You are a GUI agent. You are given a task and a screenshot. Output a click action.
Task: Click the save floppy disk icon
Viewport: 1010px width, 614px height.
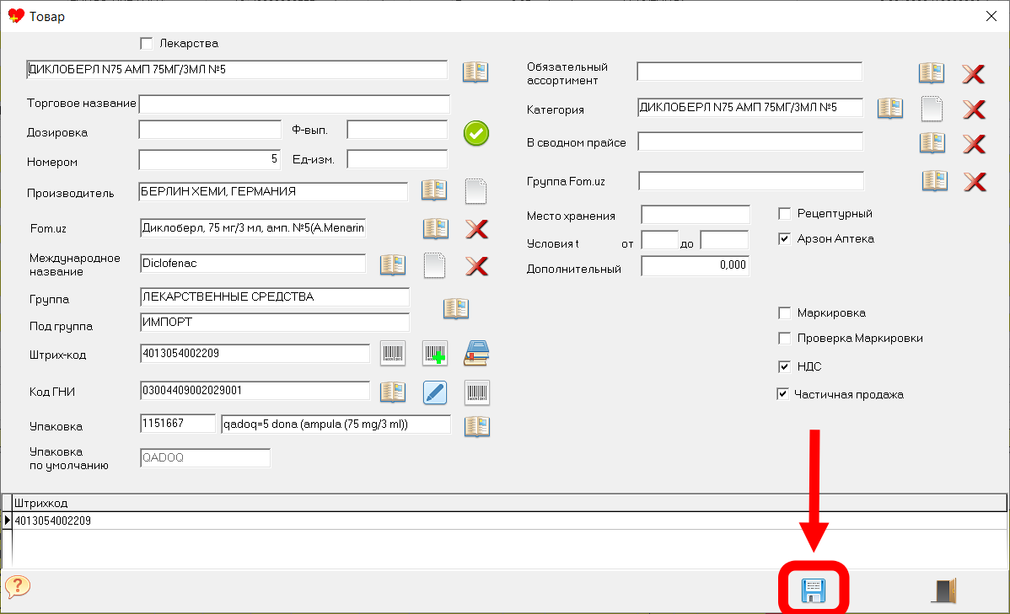click(x=813, y=590)
